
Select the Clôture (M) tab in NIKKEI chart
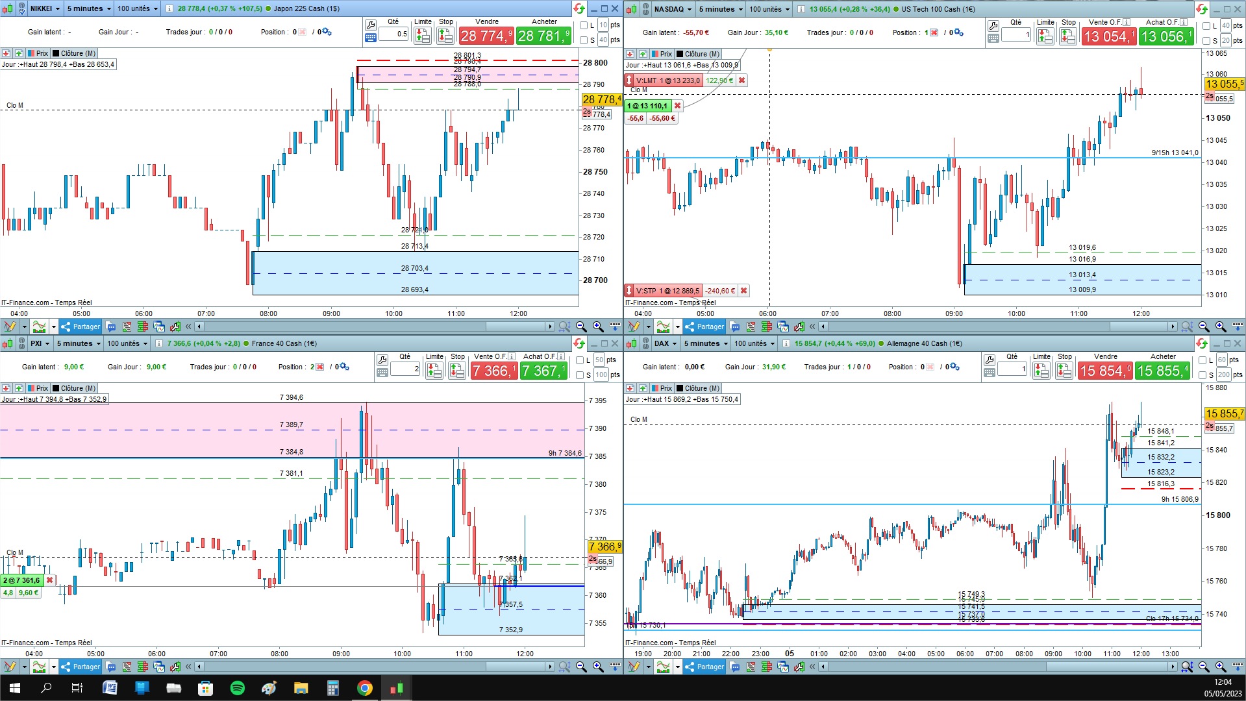[74, 53]
